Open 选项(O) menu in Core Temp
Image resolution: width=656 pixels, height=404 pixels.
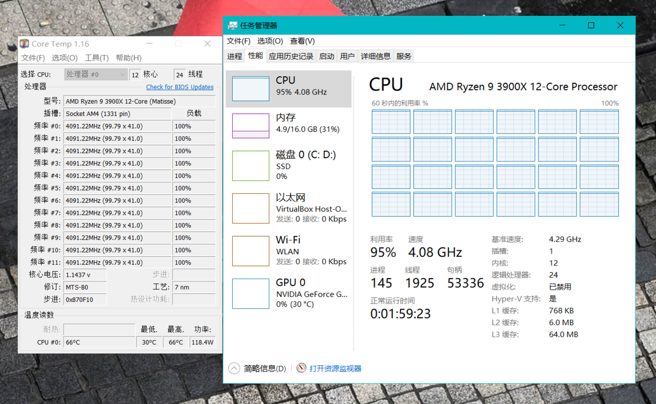[65, 58]
